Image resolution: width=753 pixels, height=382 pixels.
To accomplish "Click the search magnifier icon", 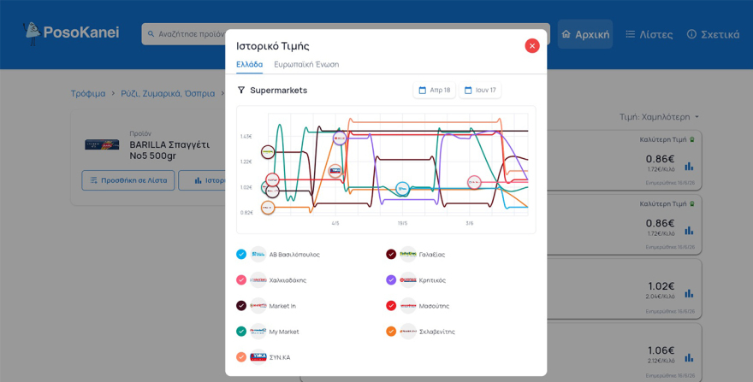I will click(151, 34).
